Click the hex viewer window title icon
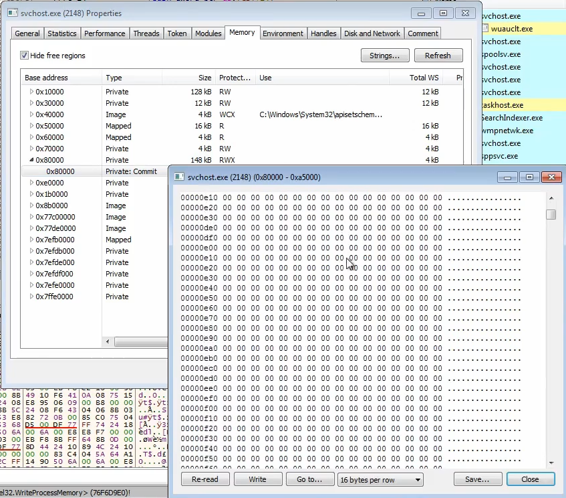Image resolution: width=566 pixels, height=498 pixels. tap(179, 177)
